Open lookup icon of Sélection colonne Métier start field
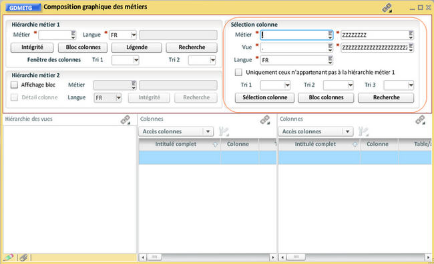The height and width of the screenshot is (264, 434). 330,35
